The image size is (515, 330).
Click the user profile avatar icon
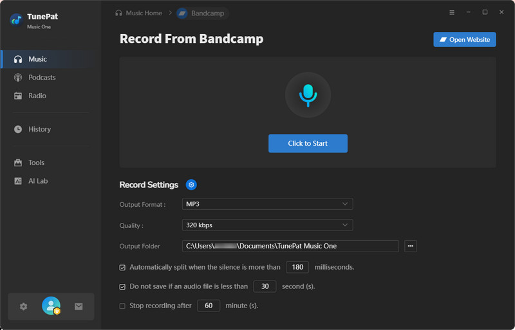[x=51, y=306]
